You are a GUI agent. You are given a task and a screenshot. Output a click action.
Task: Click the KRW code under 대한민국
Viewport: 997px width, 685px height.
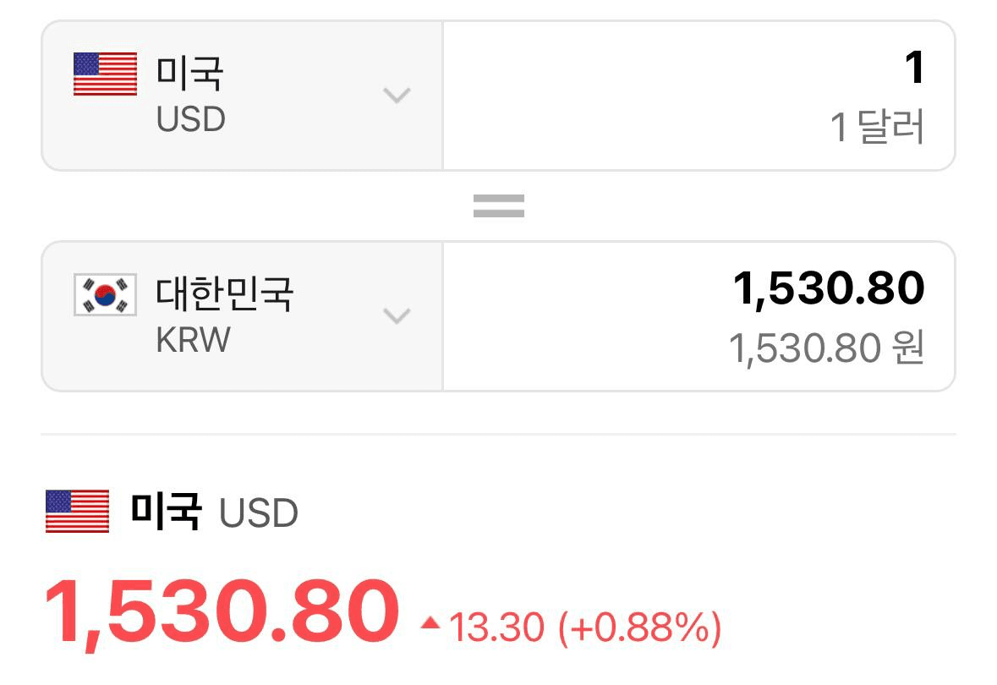tap(193, 340)
